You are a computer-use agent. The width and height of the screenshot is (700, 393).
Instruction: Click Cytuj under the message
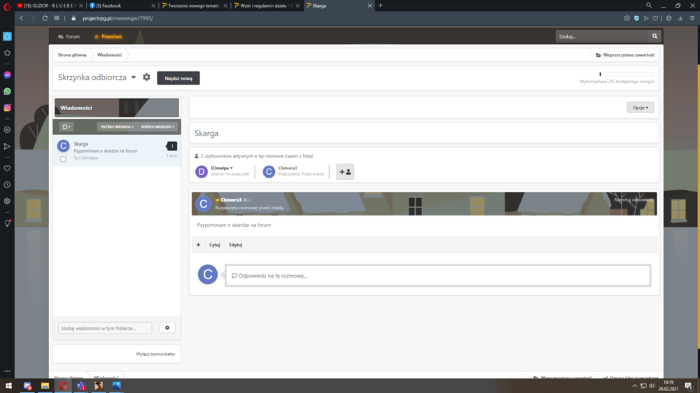tap(214, 245)
